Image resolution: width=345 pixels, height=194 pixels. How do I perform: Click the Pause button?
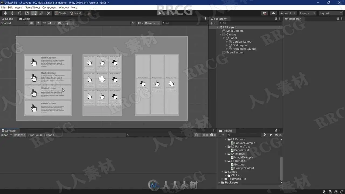167,13
